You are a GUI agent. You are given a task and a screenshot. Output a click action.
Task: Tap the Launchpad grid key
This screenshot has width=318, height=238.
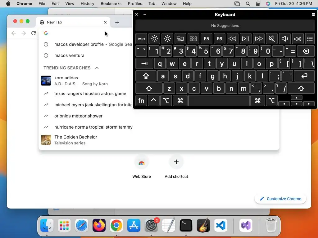coord(193,39)
